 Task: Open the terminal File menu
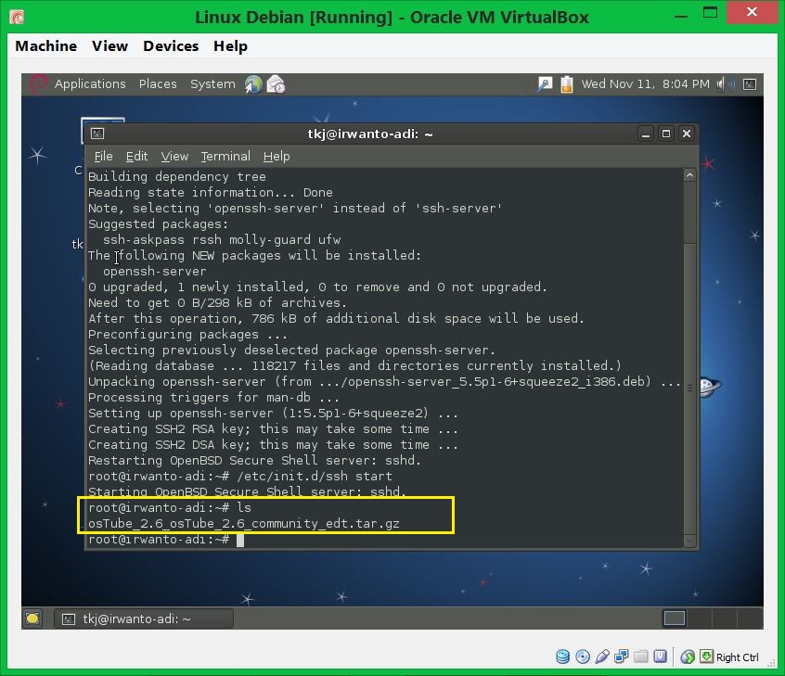(104, 157)
